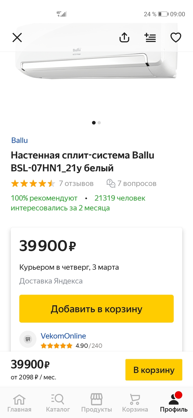This screenshot has height=418, width=193.
Task: Open the Каталог tab
Action: pyautogui.click(x=58, y=403)
